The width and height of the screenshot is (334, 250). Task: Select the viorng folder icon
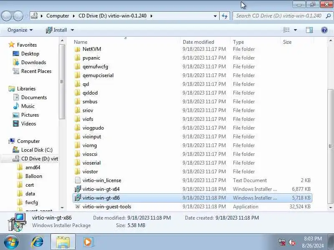(x=78, y=145)
